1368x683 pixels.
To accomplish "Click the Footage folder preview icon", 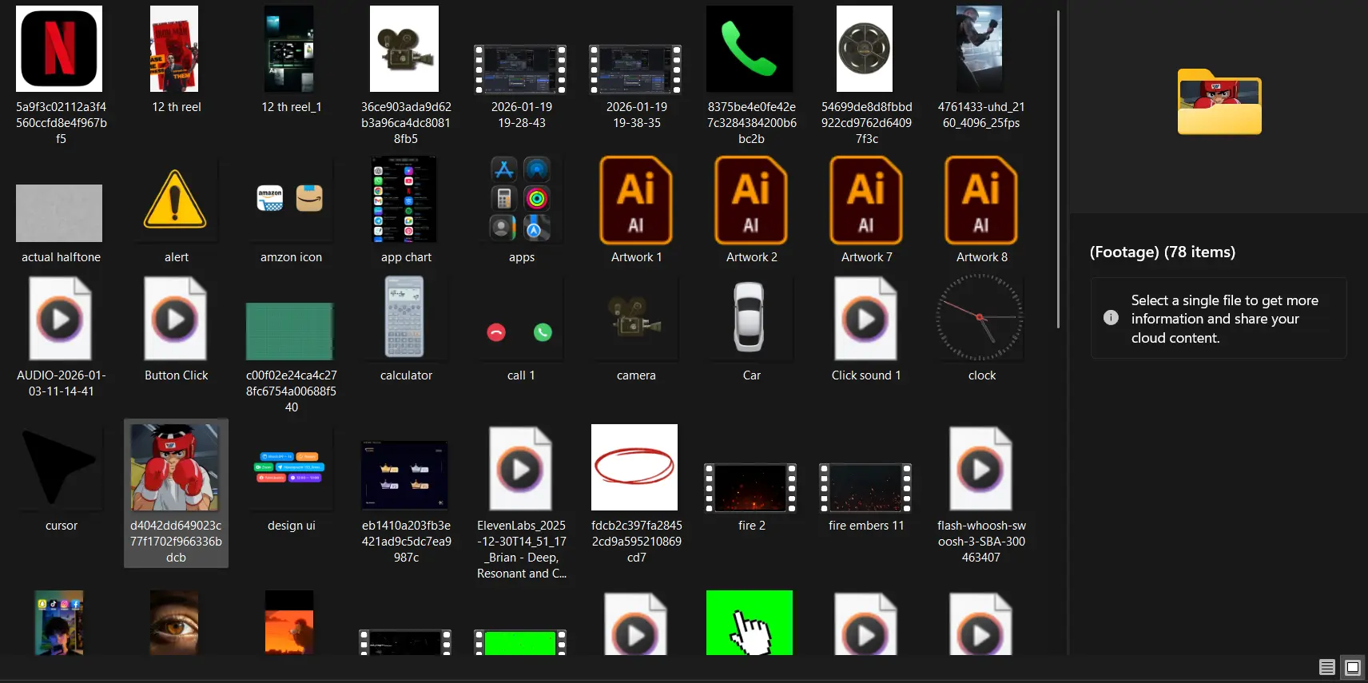I will click(x=1219, y=102).
